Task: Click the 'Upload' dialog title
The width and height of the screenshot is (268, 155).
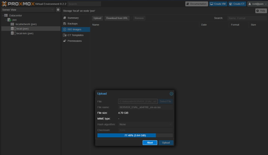Action: click(102, 94)
